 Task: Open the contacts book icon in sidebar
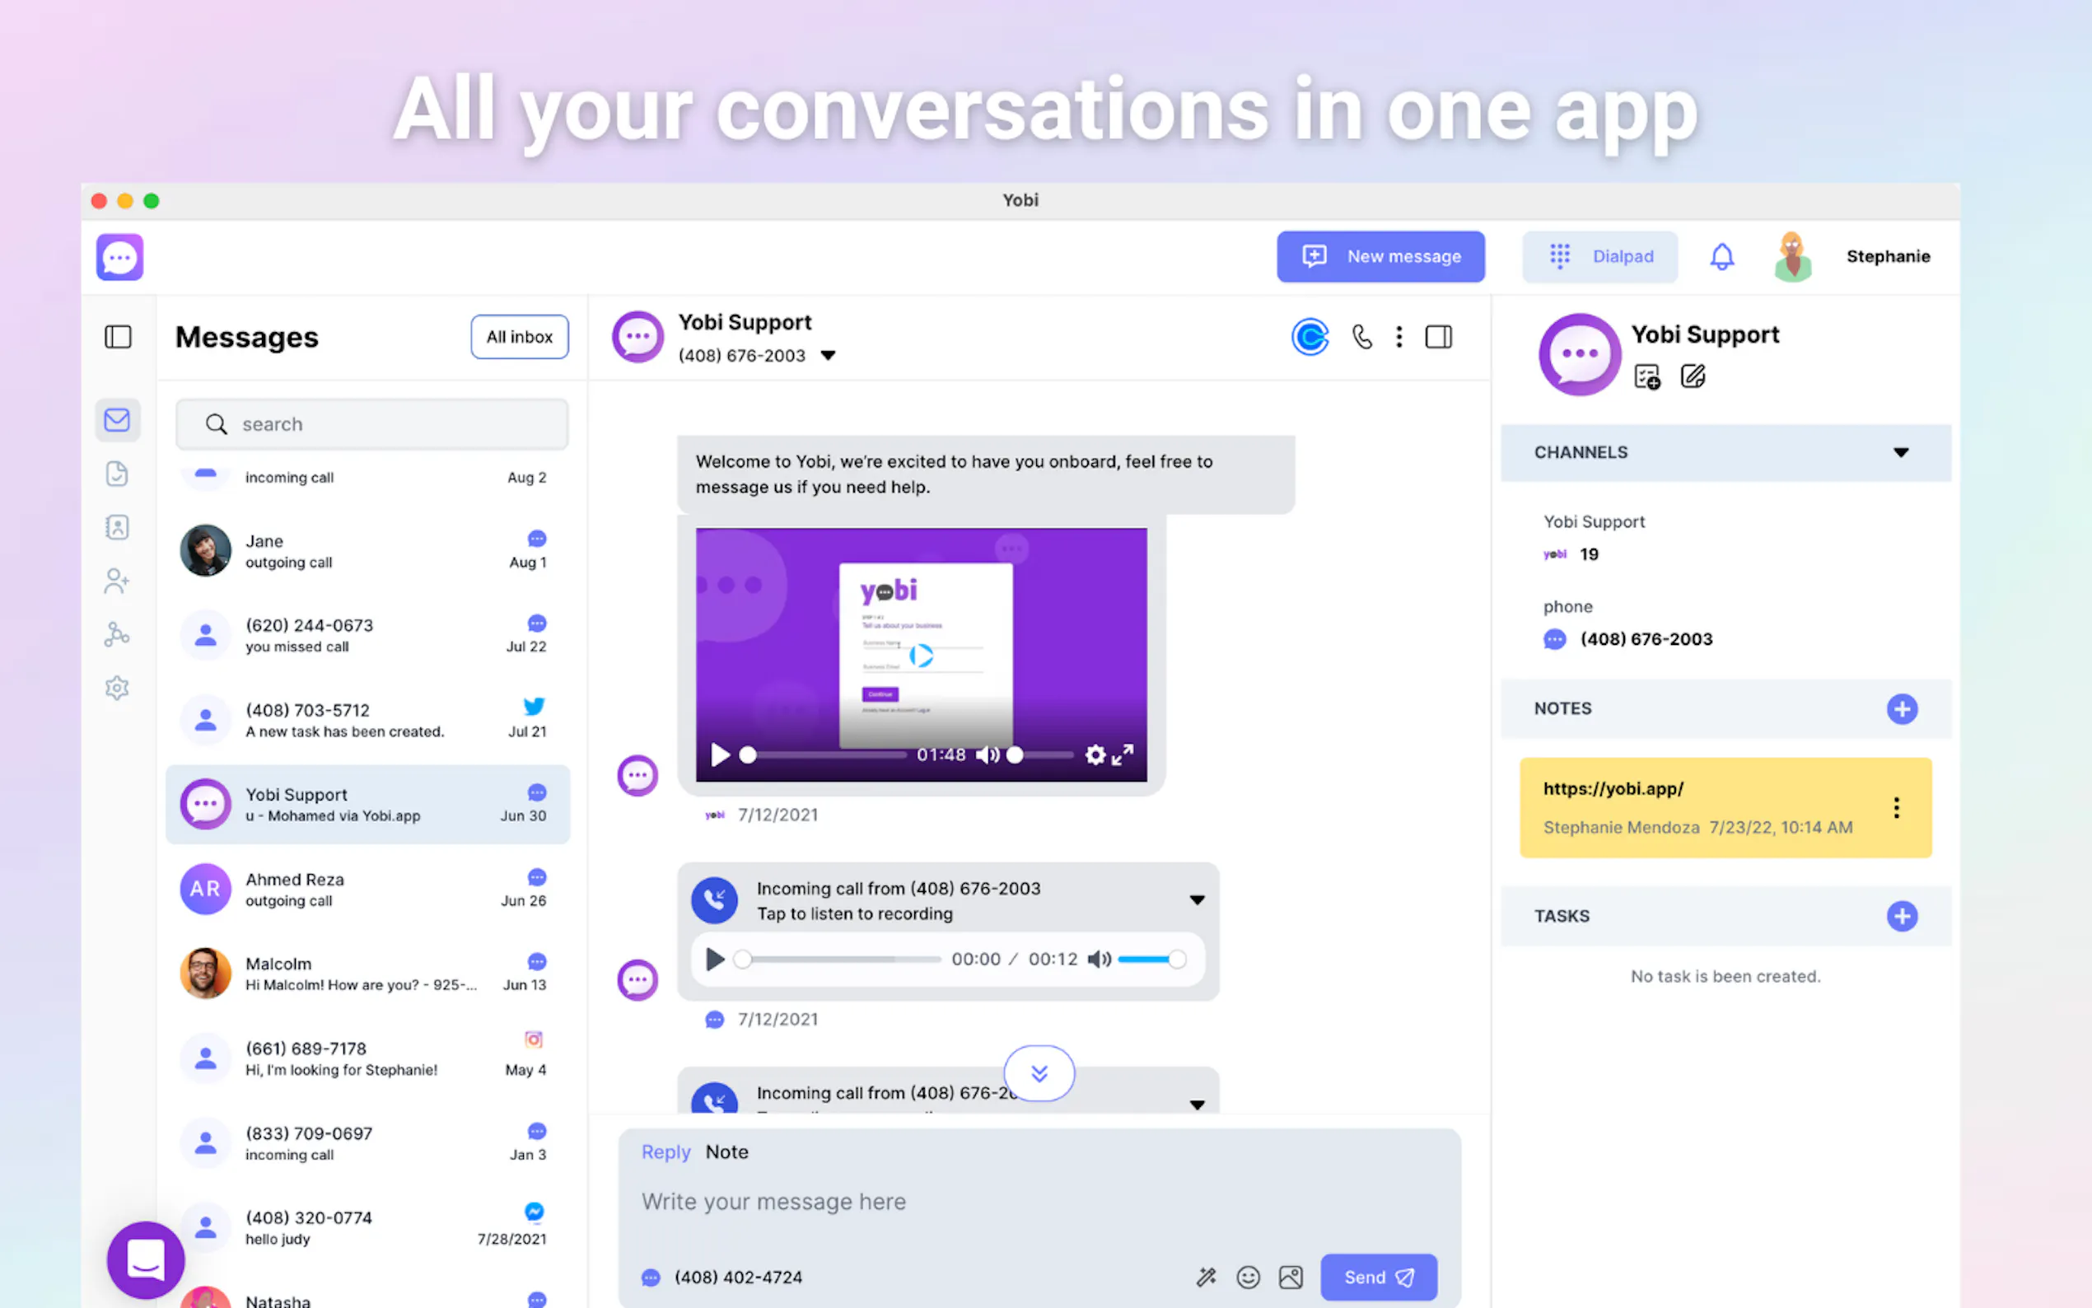click(x=117, y=527)
